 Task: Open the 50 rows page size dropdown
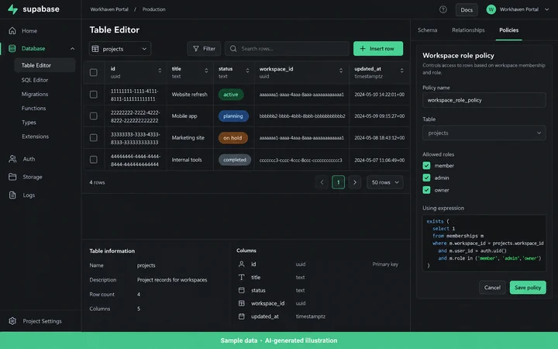(x=385, y=182)
